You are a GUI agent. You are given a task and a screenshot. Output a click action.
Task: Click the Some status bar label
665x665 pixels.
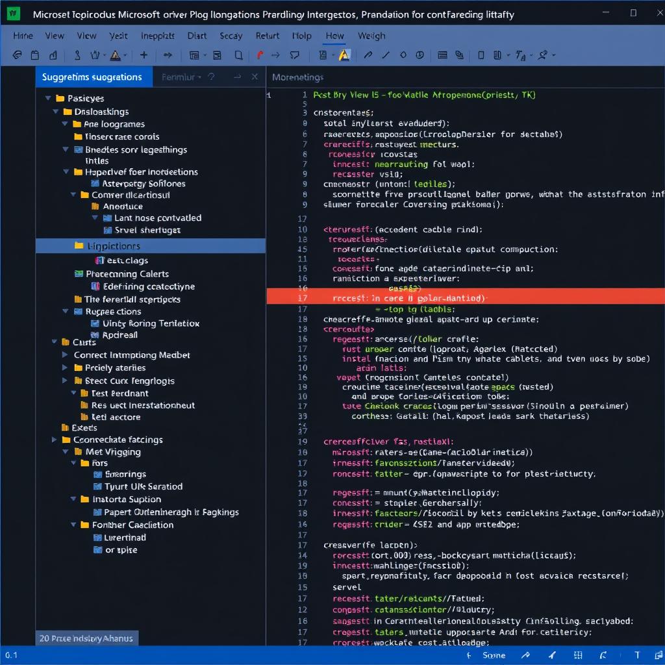tap(494, 655)
